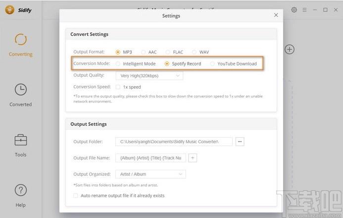Open the Converting section icon

pos(21,40)
